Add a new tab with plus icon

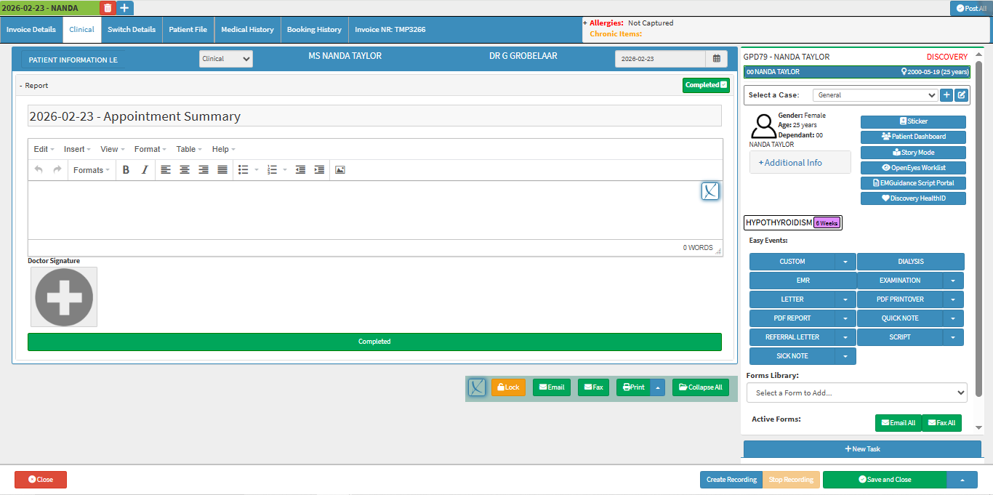[125, 8]
